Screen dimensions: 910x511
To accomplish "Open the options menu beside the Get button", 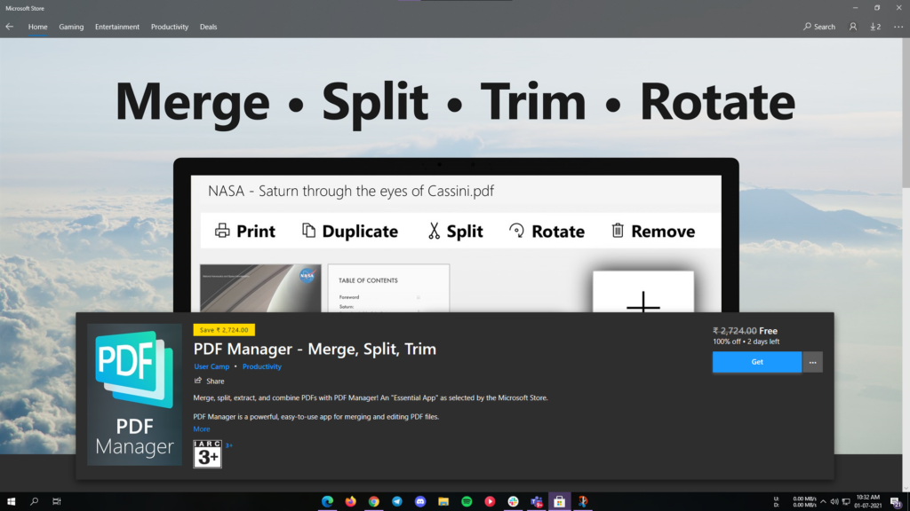I will point(811,362).
